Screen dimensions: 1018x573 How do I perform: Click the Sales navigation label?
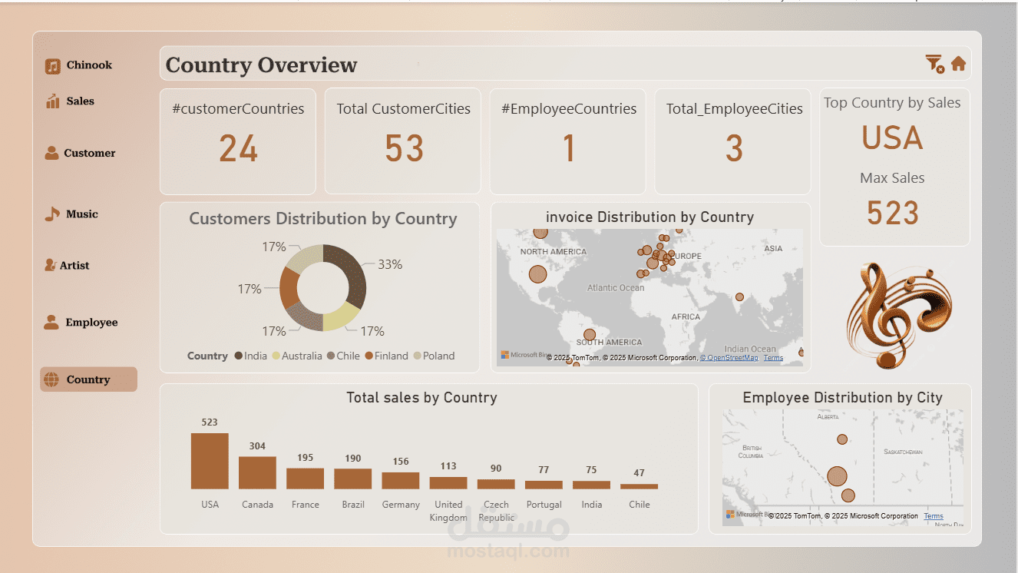(x=80, y=101)
